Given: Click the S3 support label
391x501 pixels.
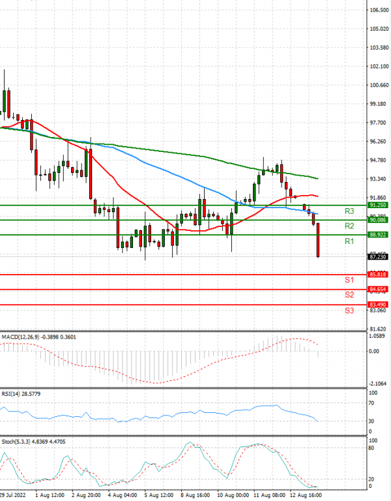Looking at the screenshot, I should coord(349,311).
